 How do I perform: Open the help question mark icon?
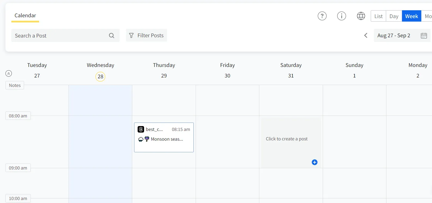[322, 16]
